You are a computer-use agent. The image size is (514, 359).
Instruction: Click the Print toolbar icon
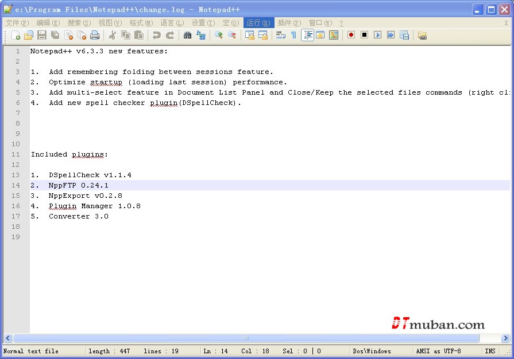pyautogui.click(x=95, y=36)
